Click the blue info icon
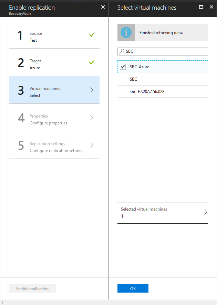This screenshot has width=217, height=305. point(126,32)
